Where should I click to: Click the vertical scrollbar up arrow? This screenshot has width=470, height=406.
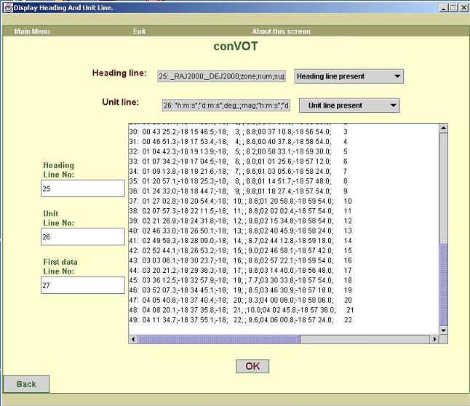point(444,129)
